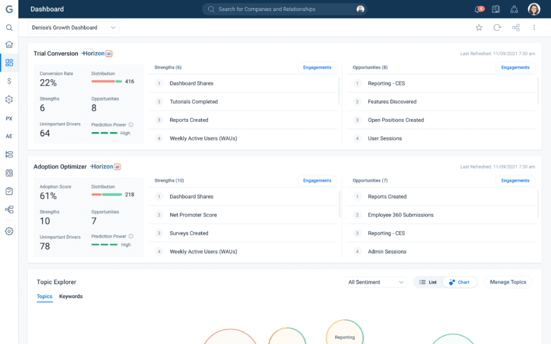Refresh dashboard using the reload icon

[497, 28]
